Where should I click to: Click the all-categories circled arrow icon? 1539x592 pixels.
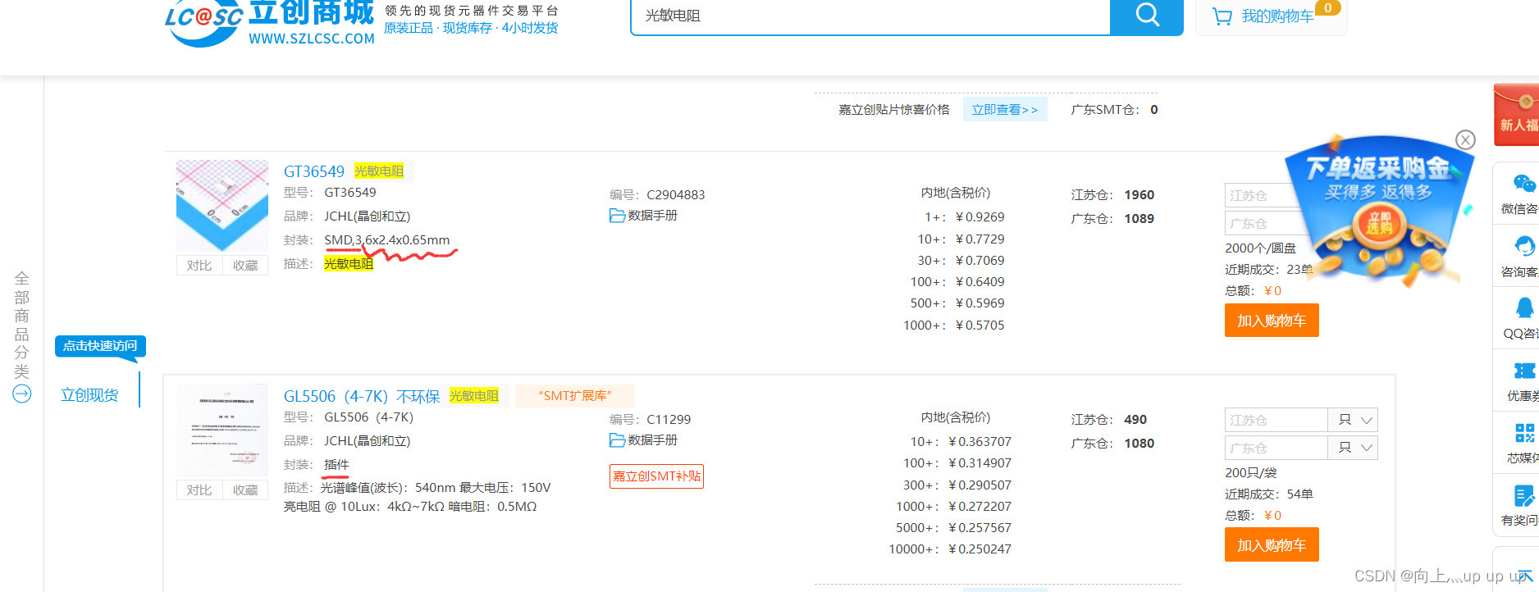22,394
